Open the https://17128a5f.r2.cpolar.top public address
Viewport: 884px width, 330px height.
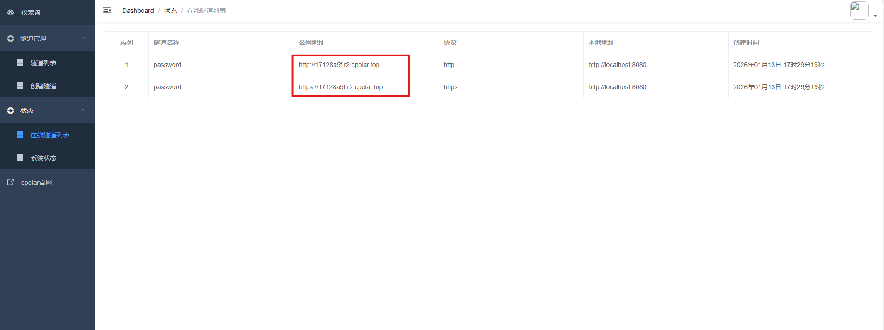[340, 87]
